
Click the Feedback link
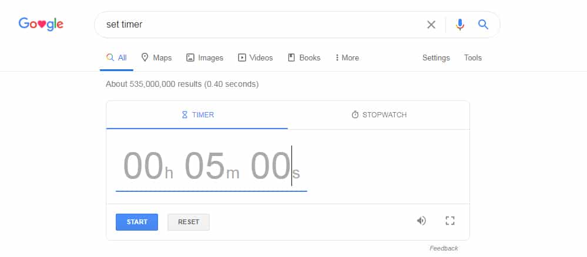pos(444,248)
